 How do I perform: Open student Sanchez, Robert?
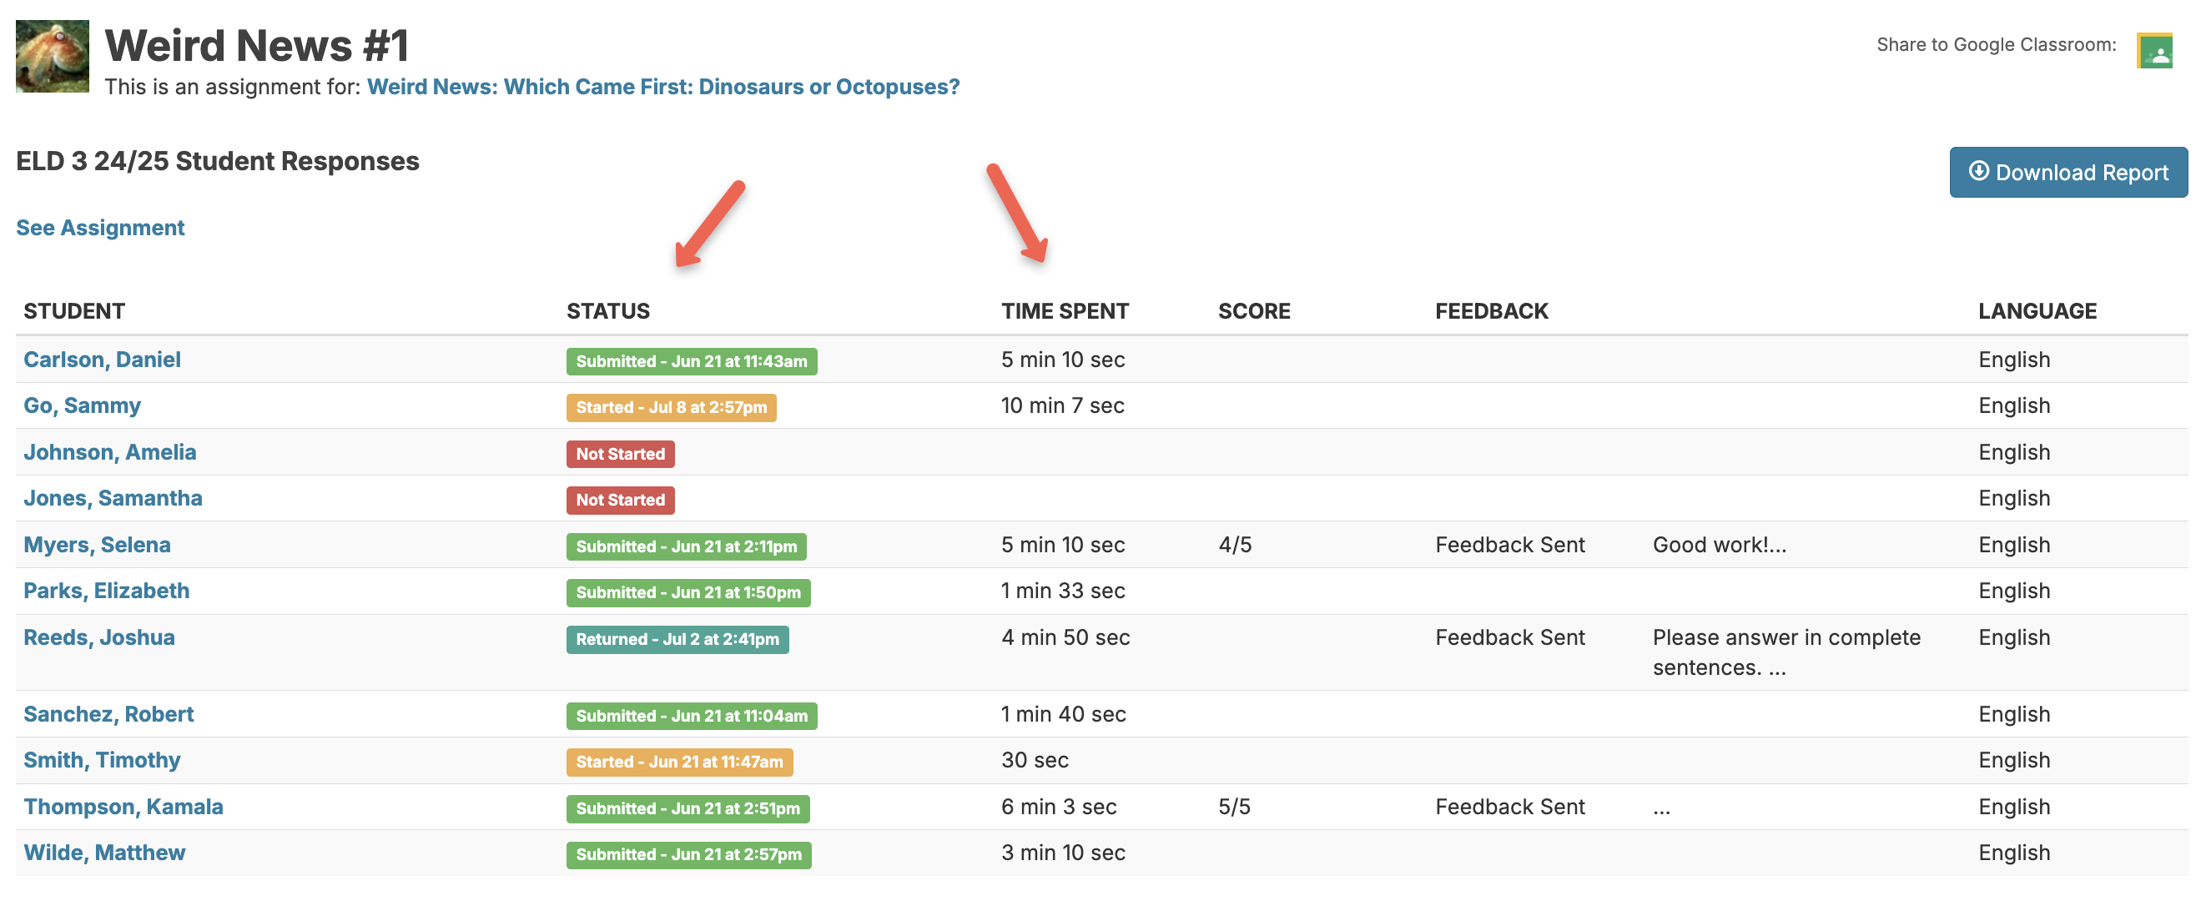click(x=108, y=715)
